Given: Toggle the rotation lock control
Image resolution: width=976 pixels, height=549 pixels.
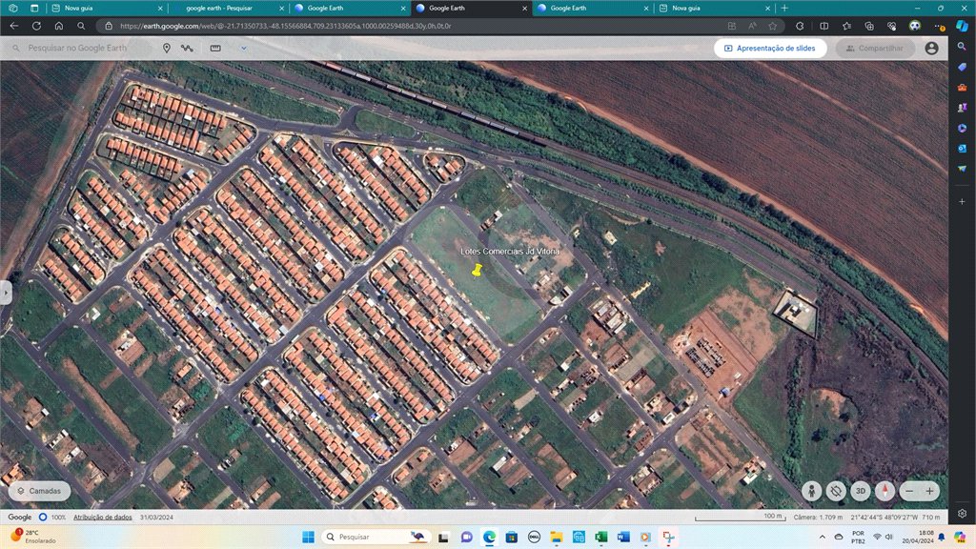Looking at the screenshot, I should point(836,491).
